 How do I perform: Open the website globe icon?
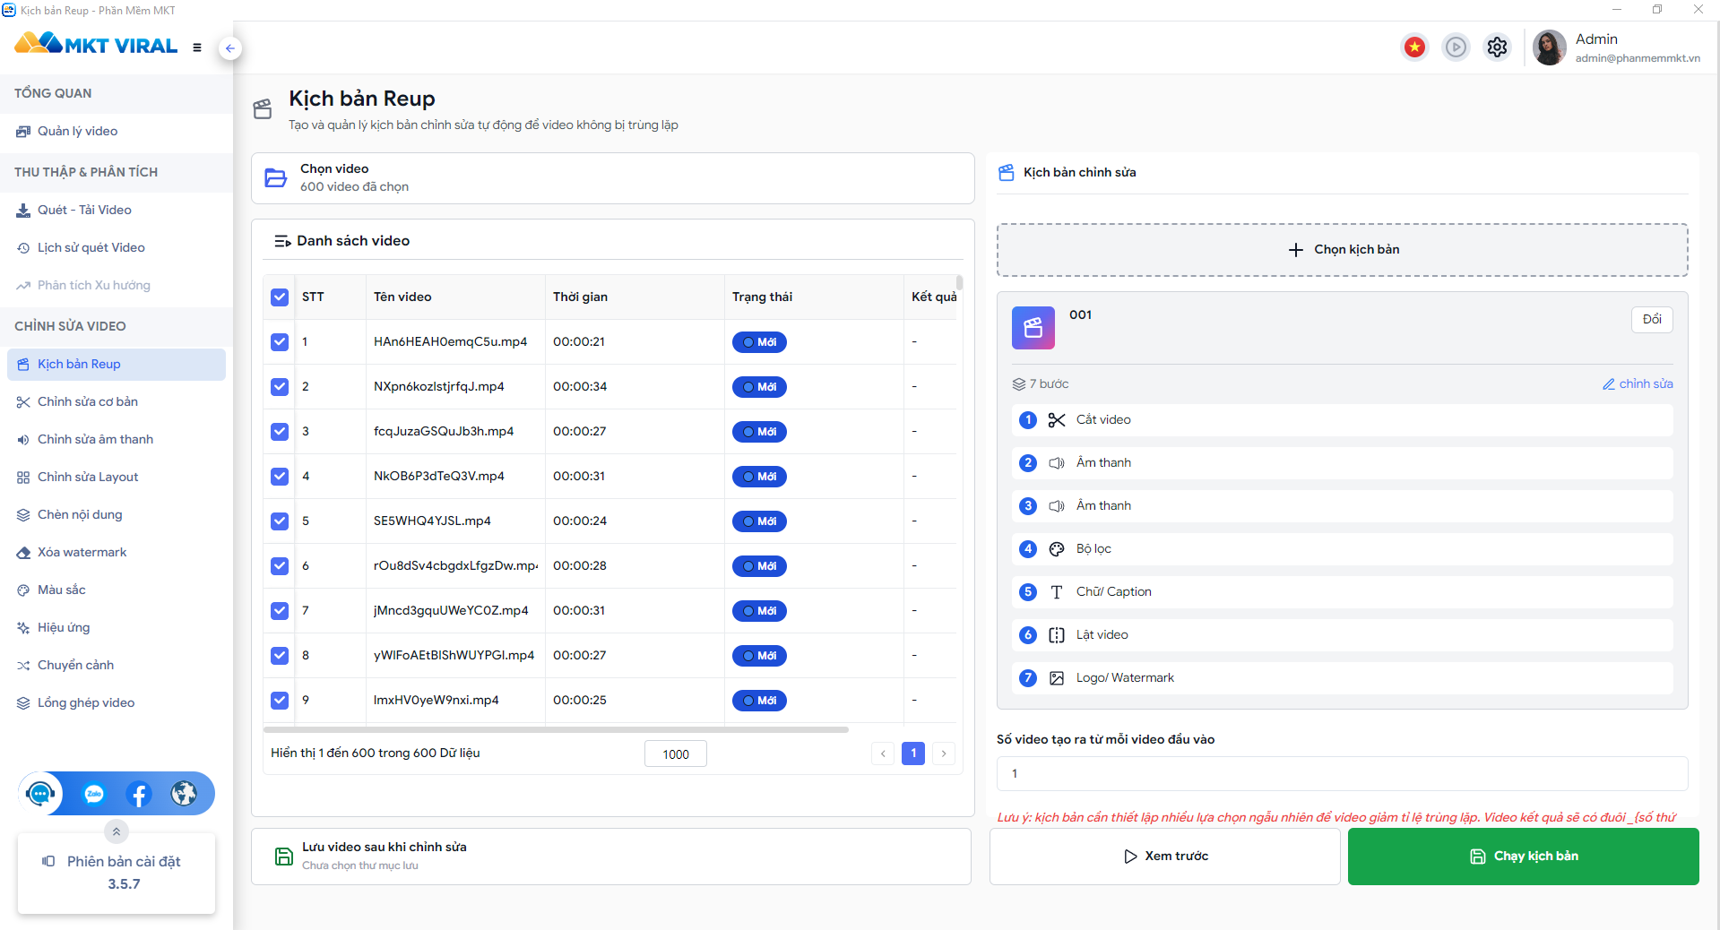pos(184,794)
